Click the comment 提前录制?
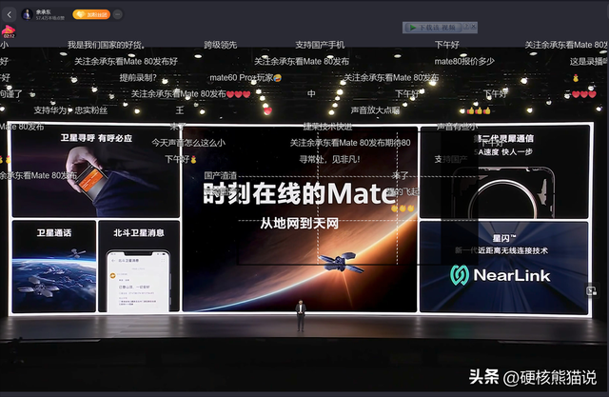Viewport: 609px width, 397px height. click(138, 78)
